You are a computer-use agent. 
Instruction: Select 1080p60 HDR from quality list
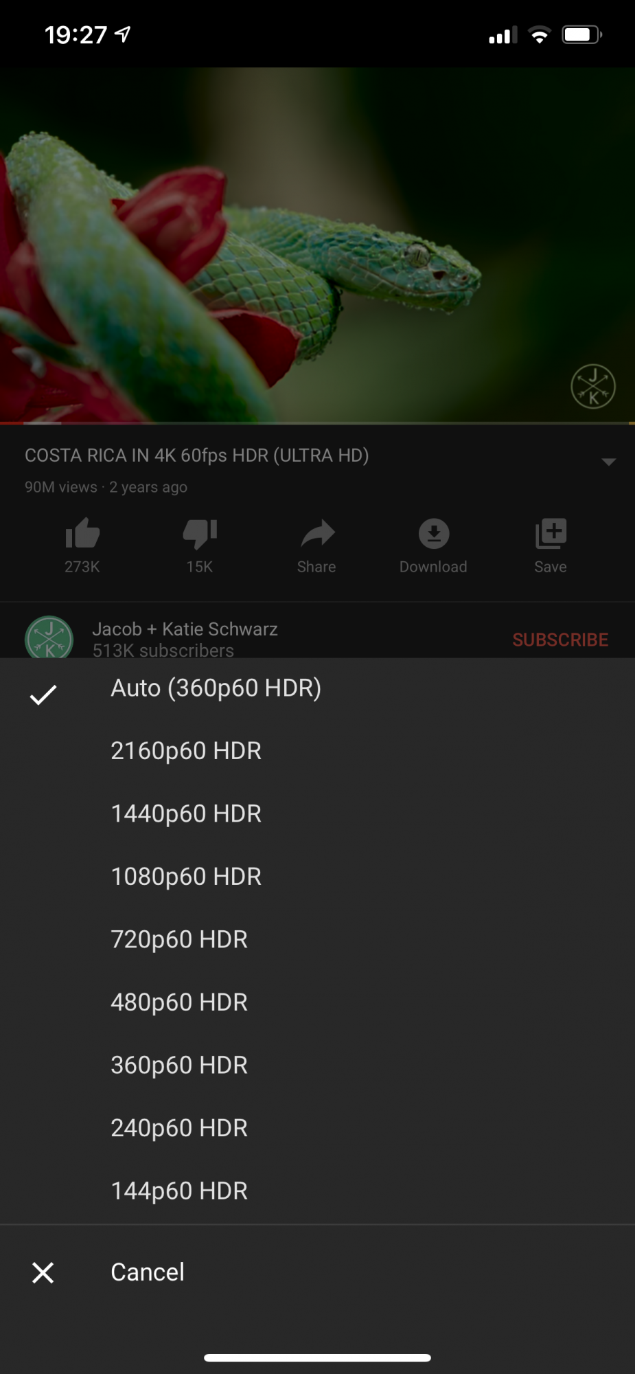tap(317, 877)
